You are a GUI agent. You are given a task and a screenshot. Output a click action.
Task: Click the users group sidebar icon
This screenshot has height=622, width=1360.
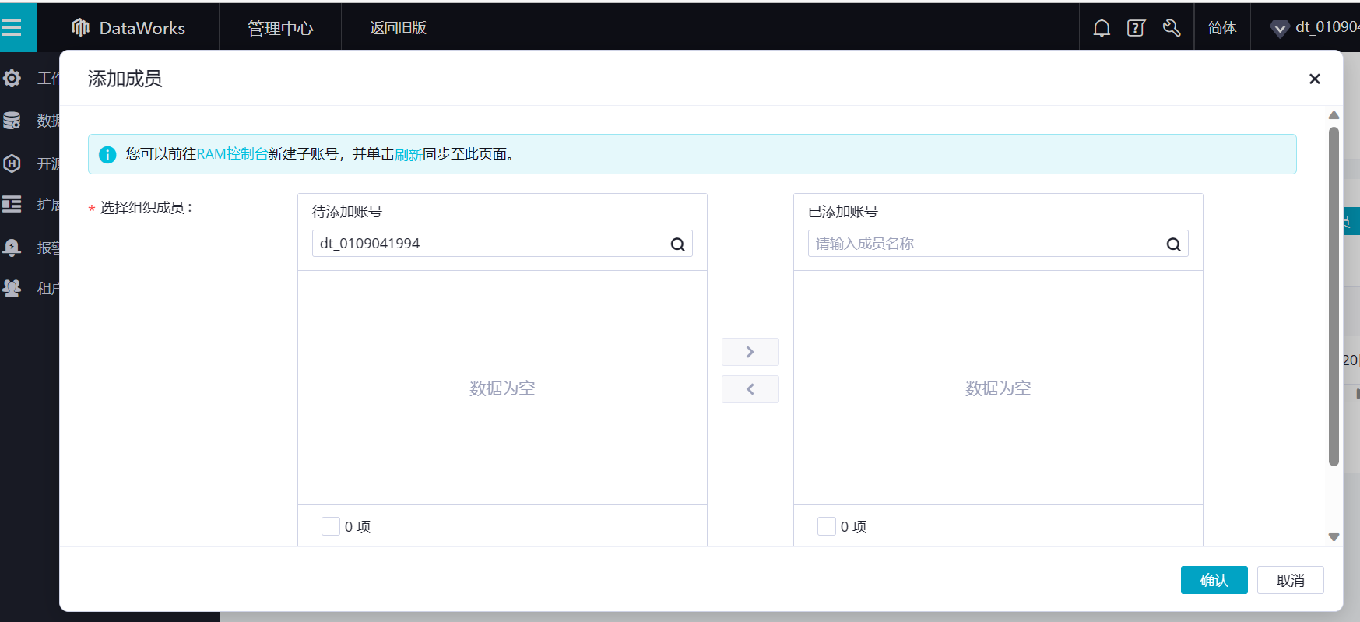coord(12,288)
